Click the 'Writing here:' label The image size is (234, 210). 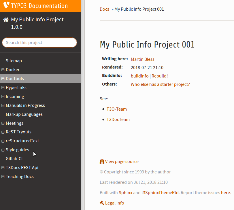tap(115, 59)
